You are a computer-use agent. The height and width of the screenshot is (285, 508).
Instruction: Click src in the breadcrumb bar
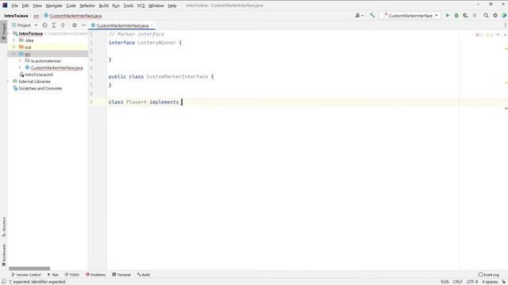coord(37,16)
